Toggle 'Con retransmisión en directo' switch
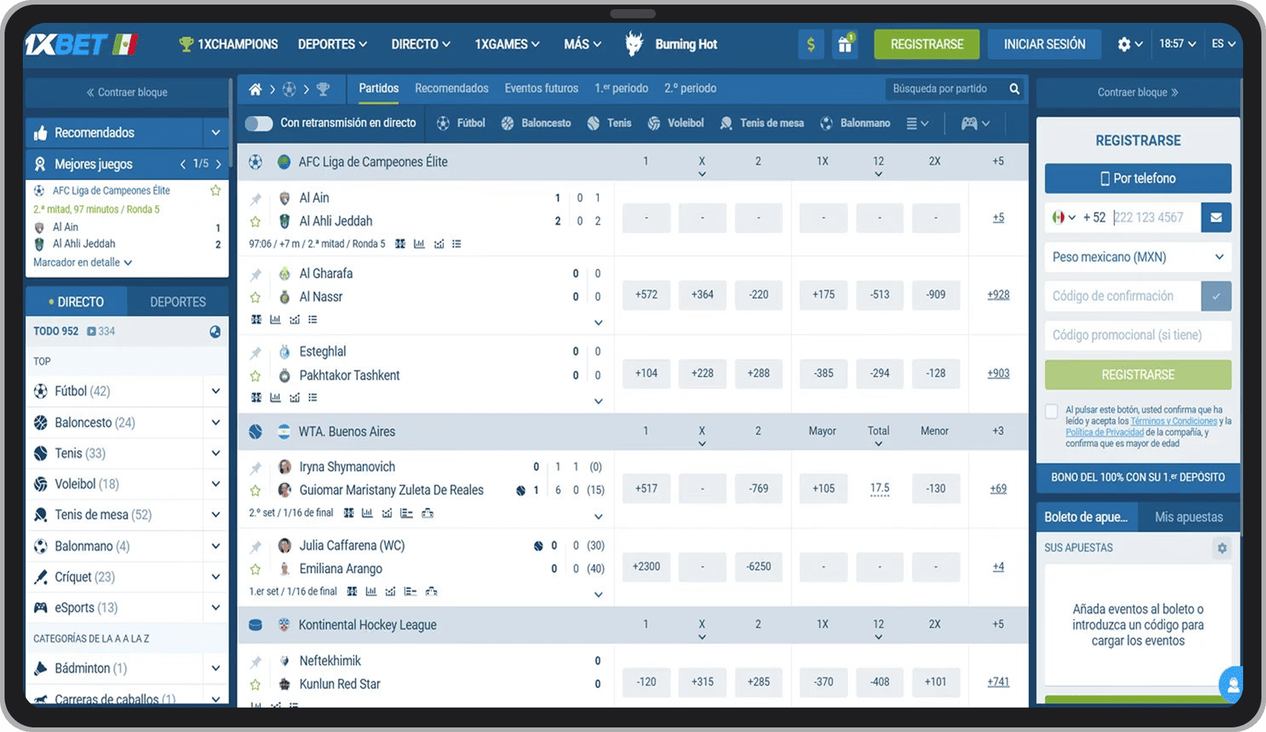The image size is (1266, 732). pyautogui.click(x=259, y=124)
